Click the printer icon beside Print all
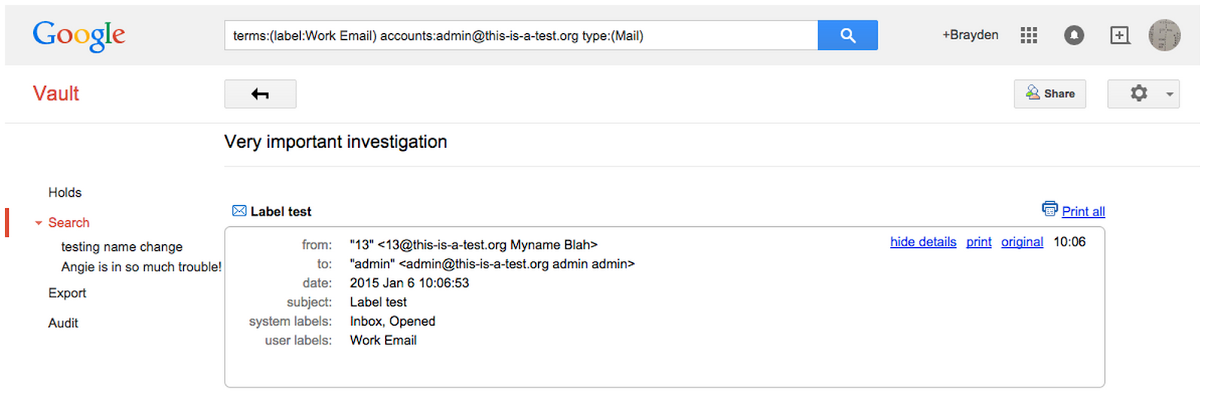 [1049, 209]
